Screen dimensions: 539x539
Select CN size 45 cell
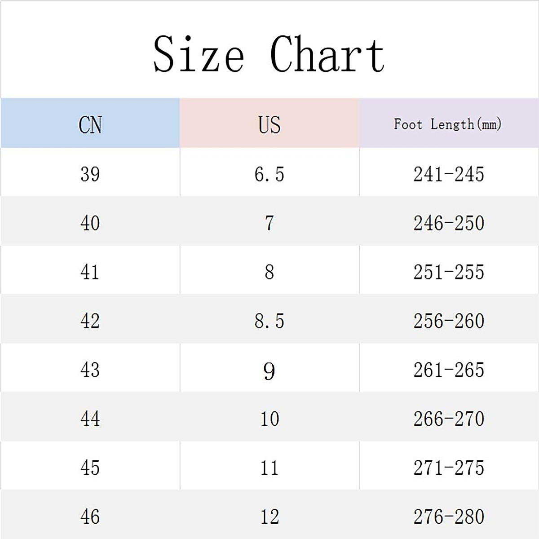click(x=90, y=468)
